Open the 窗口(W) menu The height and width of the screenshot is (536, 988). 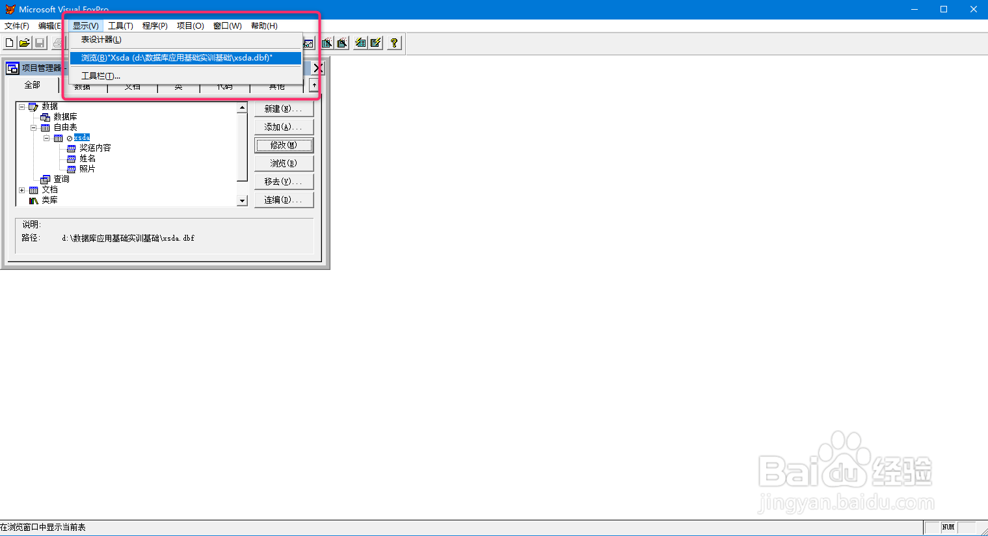click(x=227, y=26)
